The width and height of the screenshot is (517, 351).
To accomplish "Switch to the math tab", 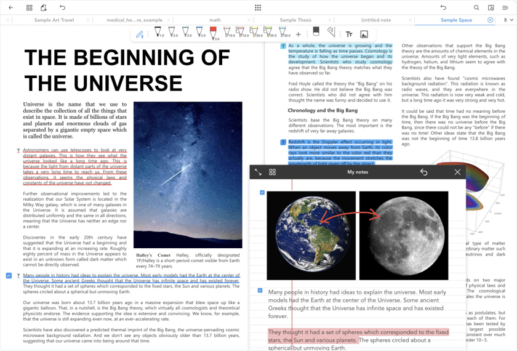I will tap(215, 20).
